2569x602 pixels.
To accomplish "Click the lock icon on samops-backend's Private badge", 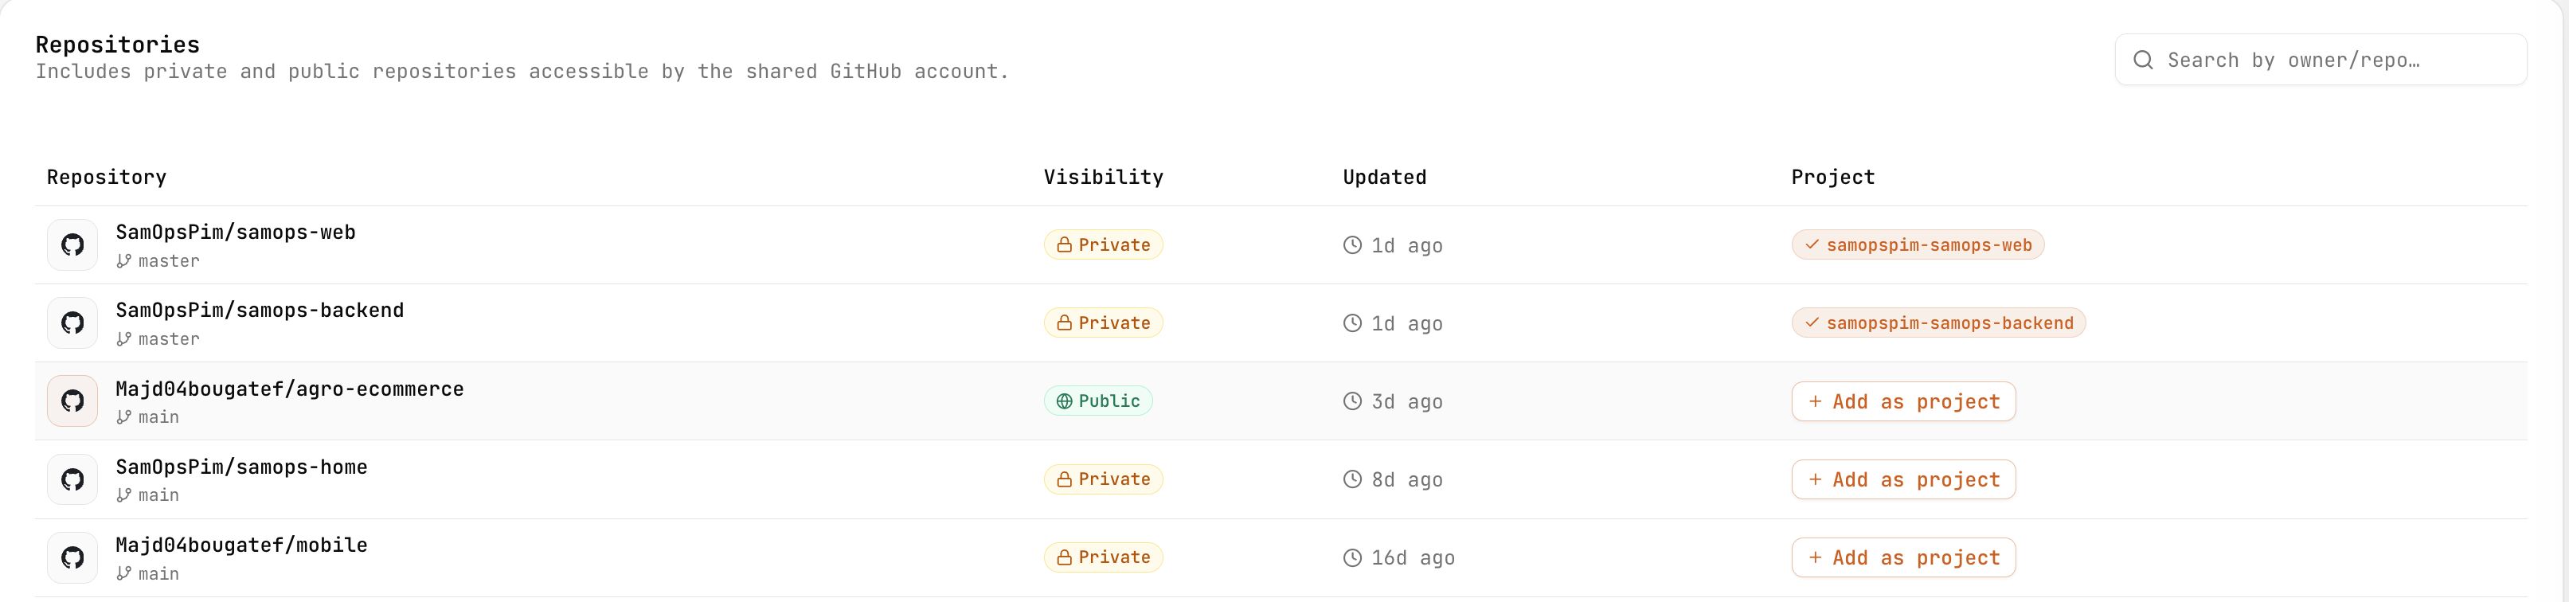I will (x=1063, y=322).
